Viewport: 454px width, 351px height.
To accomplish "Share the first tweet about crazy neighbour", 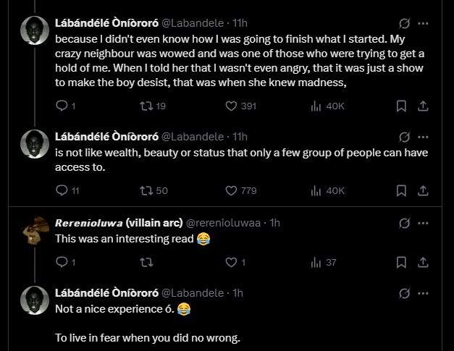I will (424, 106).
